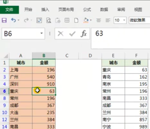Open the font size 10 dropdown
This screenshot has width=150, height=129.
click(x=124, y=20)
